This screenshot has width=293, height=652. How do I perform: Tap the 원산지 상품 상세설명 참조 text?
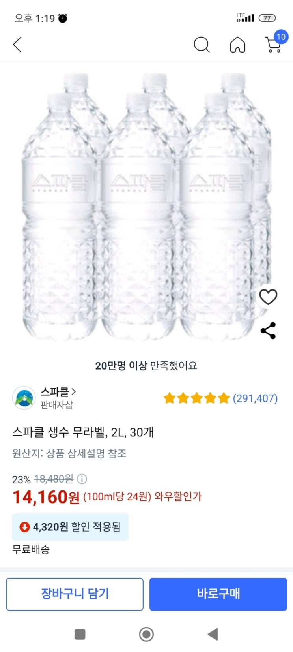69,453
